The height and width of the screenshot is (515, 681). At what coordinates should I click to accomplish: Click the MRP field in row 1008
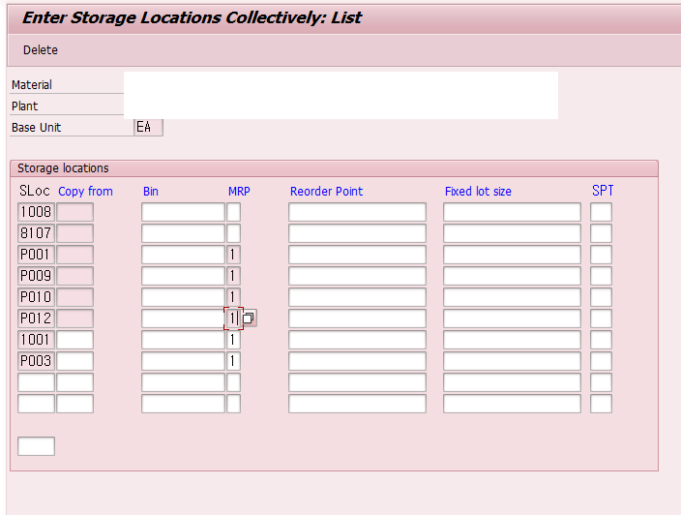(x=234, y=212)
